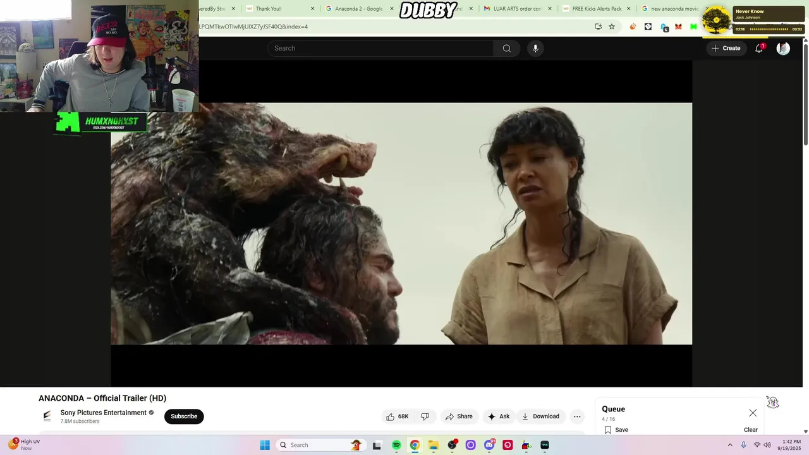Close the 'Thank You!' tab

(312, 9)
